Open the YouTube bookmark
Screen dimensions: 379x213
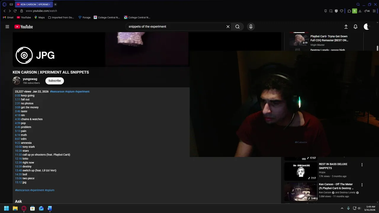23,17
